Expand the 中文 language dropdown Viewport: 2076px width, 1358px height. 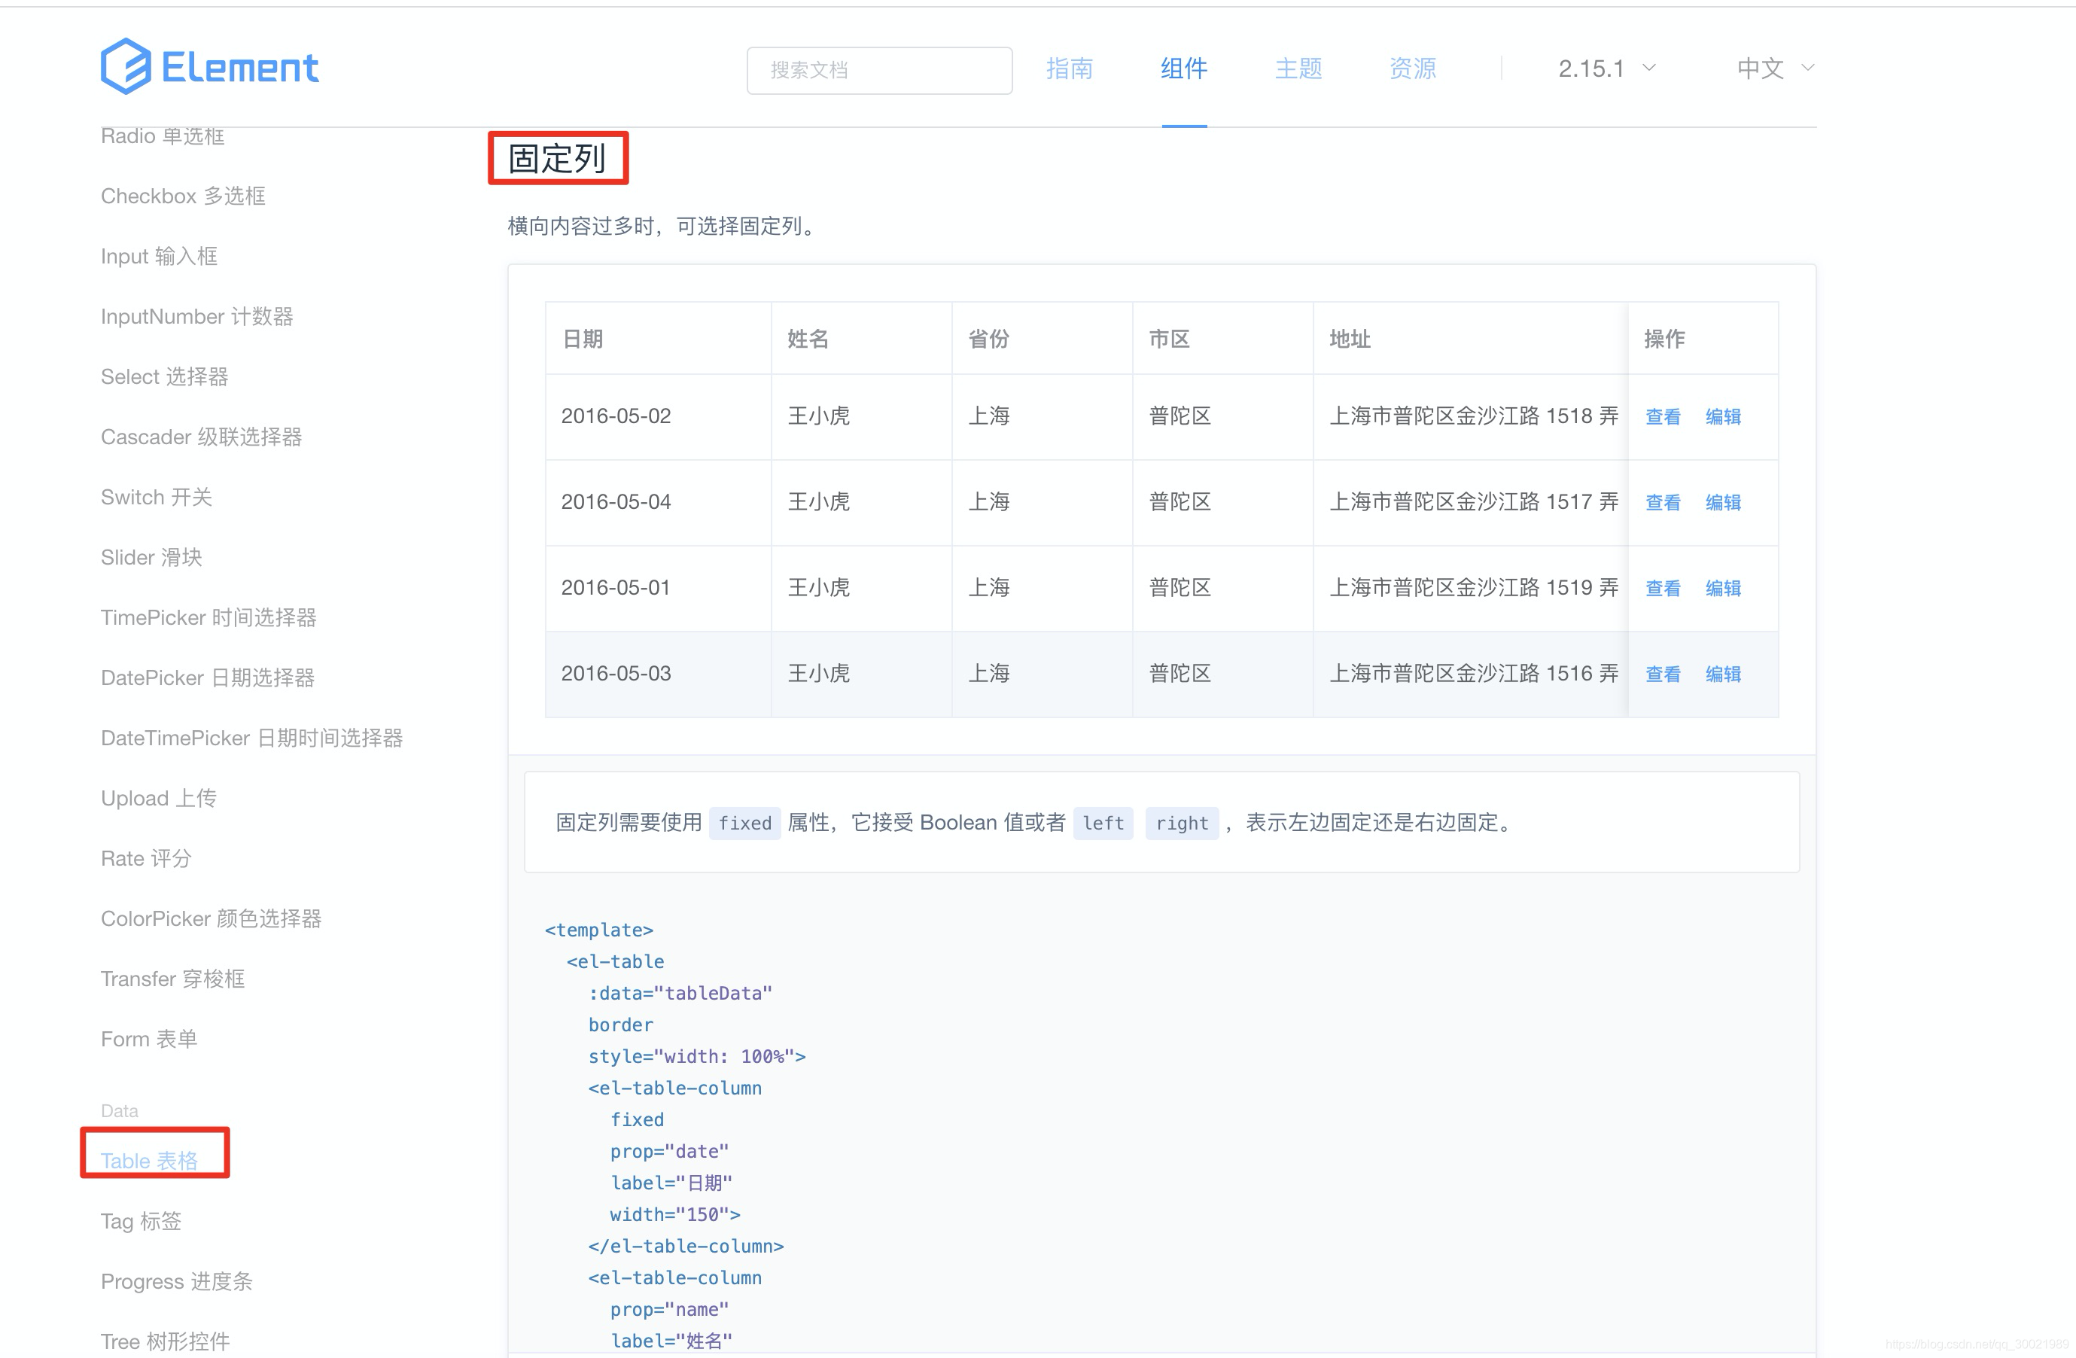[x=1776, y=68]
